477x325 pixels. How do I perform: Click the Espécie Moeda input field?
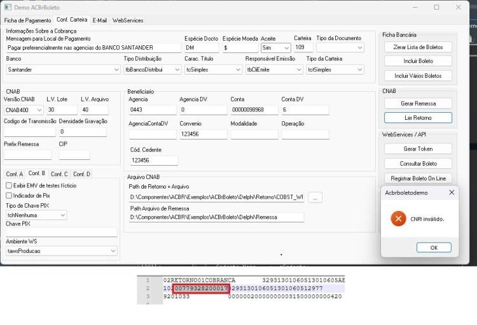[x=240, y=48]
